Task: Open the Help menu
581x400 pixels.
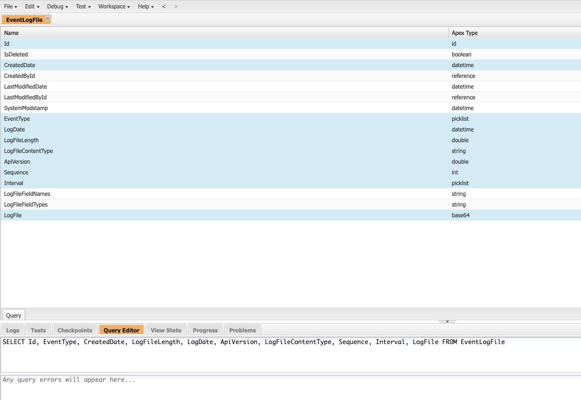Action: coord(146,7)
